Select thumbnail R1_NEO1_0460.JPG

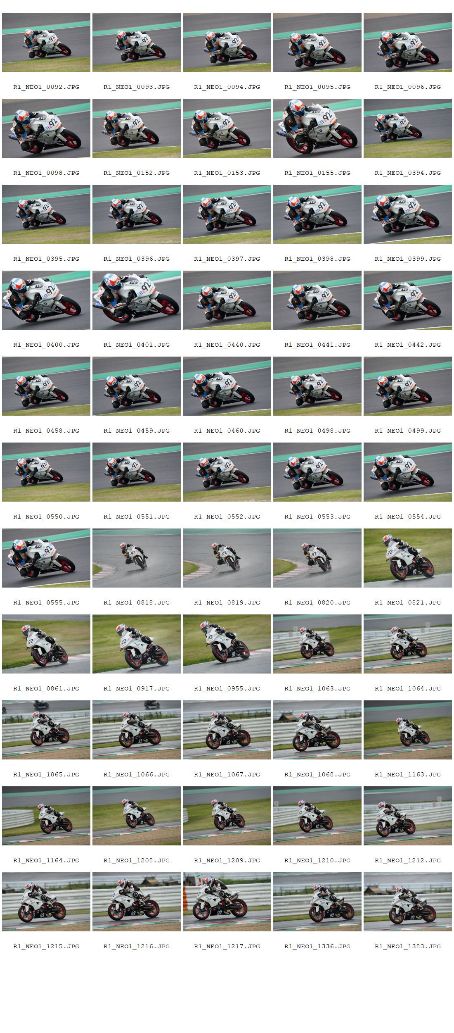227,386
